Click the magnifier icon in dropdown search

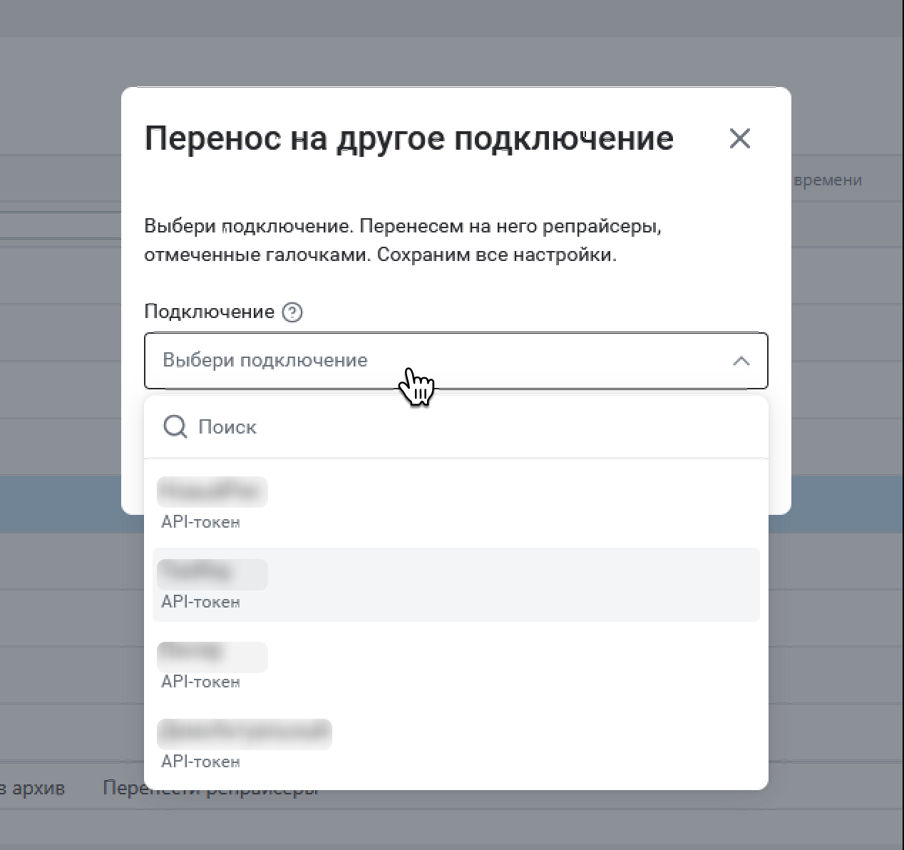pos(175,426)
